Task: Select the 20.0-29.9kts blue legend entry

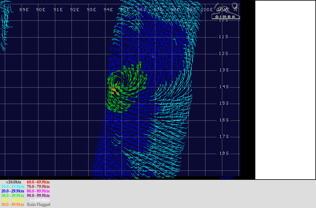Action: coord(13,191)
